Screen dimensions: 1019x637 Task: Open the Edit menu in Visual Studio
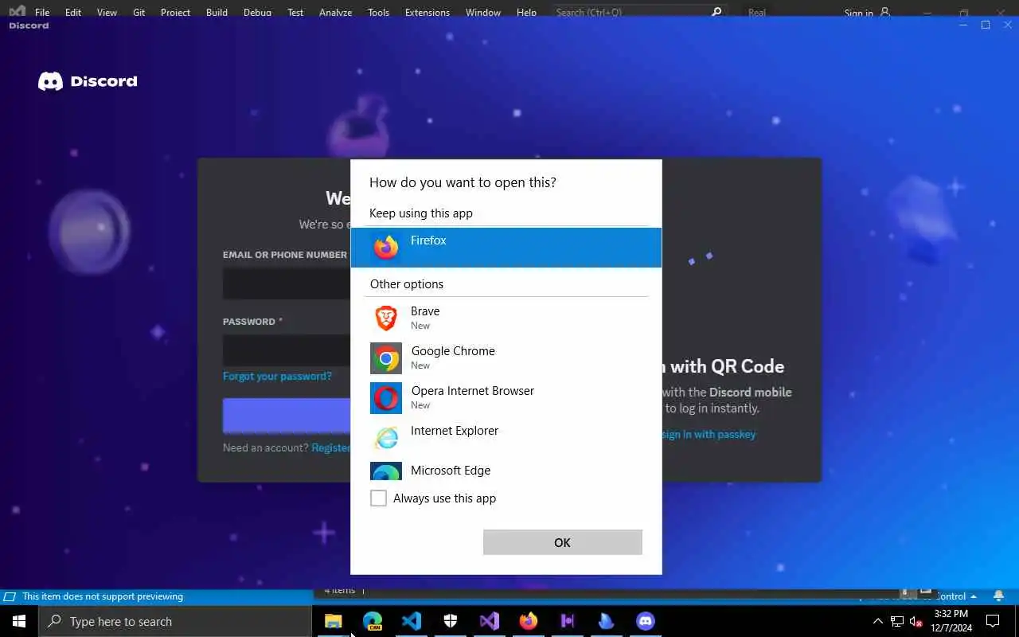[x=73, y=13]
